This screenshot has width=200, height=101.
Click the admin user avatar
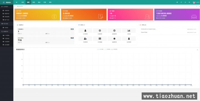194,2
